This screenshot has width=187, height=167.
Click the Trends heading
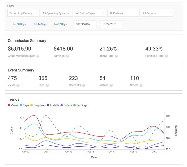tap(14, 99)
